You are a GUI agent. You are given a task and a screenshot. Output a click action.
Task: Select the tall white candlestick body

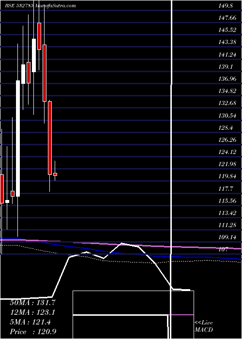click(x=18, y=139)
